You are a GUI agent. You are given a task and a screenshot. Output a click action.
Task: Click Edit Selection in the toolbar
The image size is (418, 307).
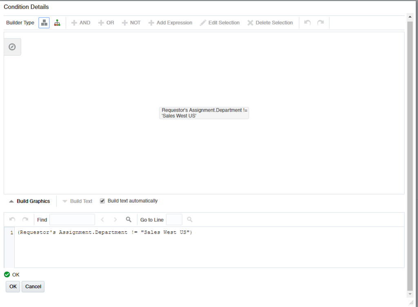pyautogui.click(x=220, y=23)
